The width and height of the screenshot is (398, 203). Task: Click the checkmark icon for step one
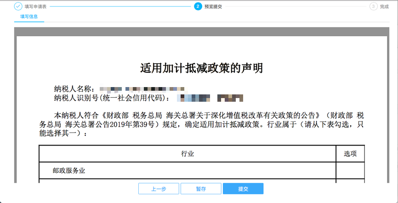(x=18, y=6)
